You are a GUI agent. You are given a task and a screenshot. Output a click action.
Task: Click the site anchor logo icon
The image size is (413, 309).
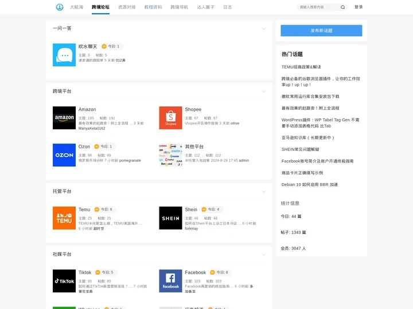coord(60,7)
